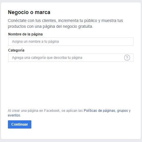Click the question mark help icon in Categoría field

pos(127,58)
